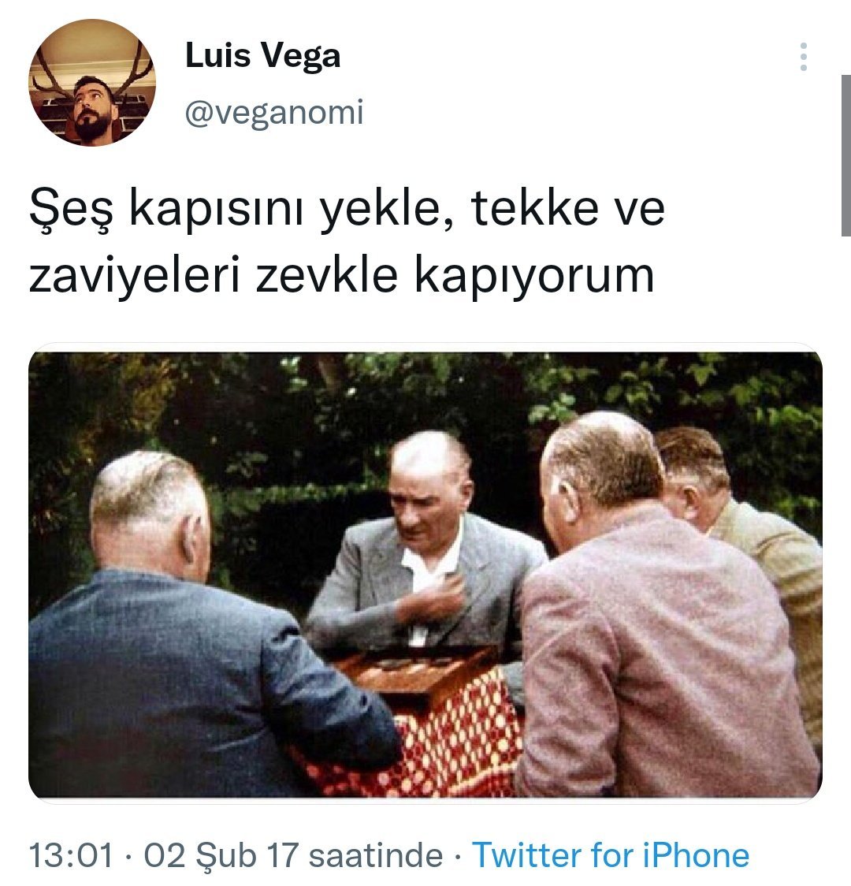
Task: Open Luis Vega's profile avatar
Action: tap(92, 83)
